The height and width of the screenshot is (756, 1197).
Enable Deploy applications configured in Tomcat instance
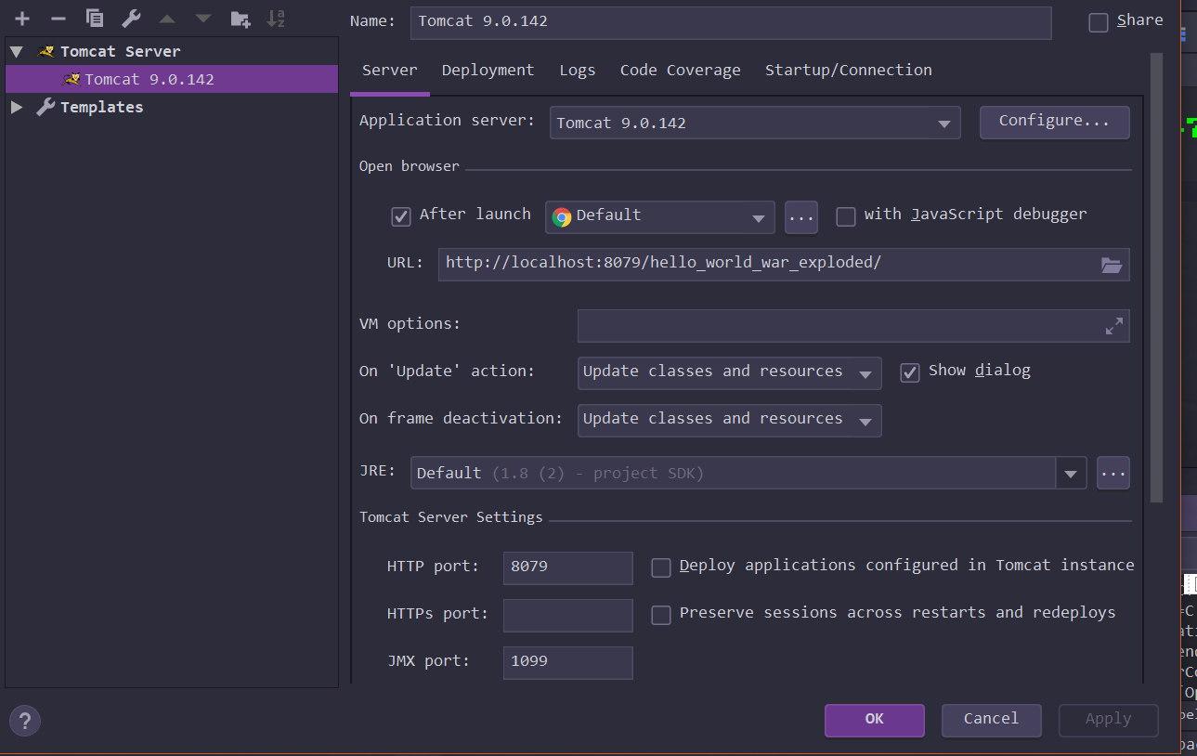661,567
